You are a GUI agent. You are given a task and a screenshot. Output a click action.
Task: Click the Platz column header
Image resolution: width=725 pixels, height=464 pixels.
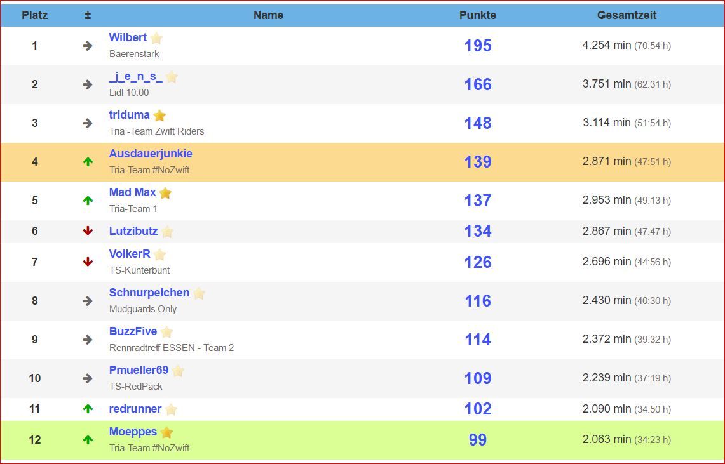(x=34, y=15)
